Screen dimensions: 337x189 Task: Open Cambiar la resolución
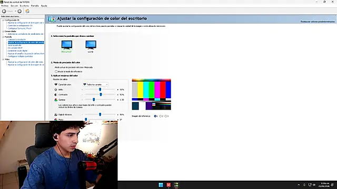pyautogui.click(x=16, y=40)
